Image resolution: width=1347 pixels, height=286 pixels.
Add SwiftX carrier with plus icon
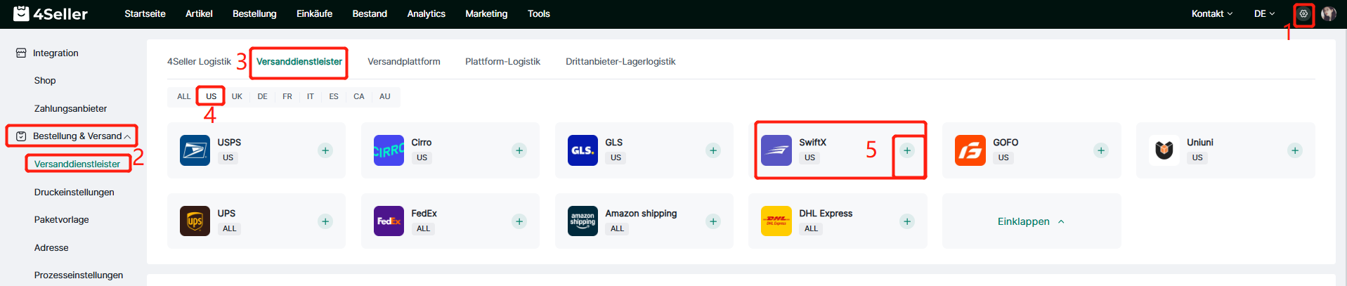click(907, 150)
